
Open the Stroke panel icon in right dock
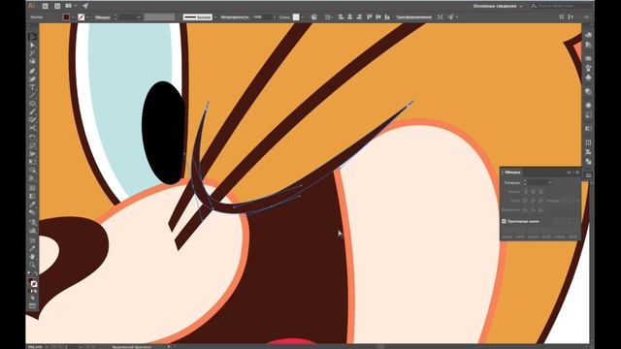click(x=589, y=175)
